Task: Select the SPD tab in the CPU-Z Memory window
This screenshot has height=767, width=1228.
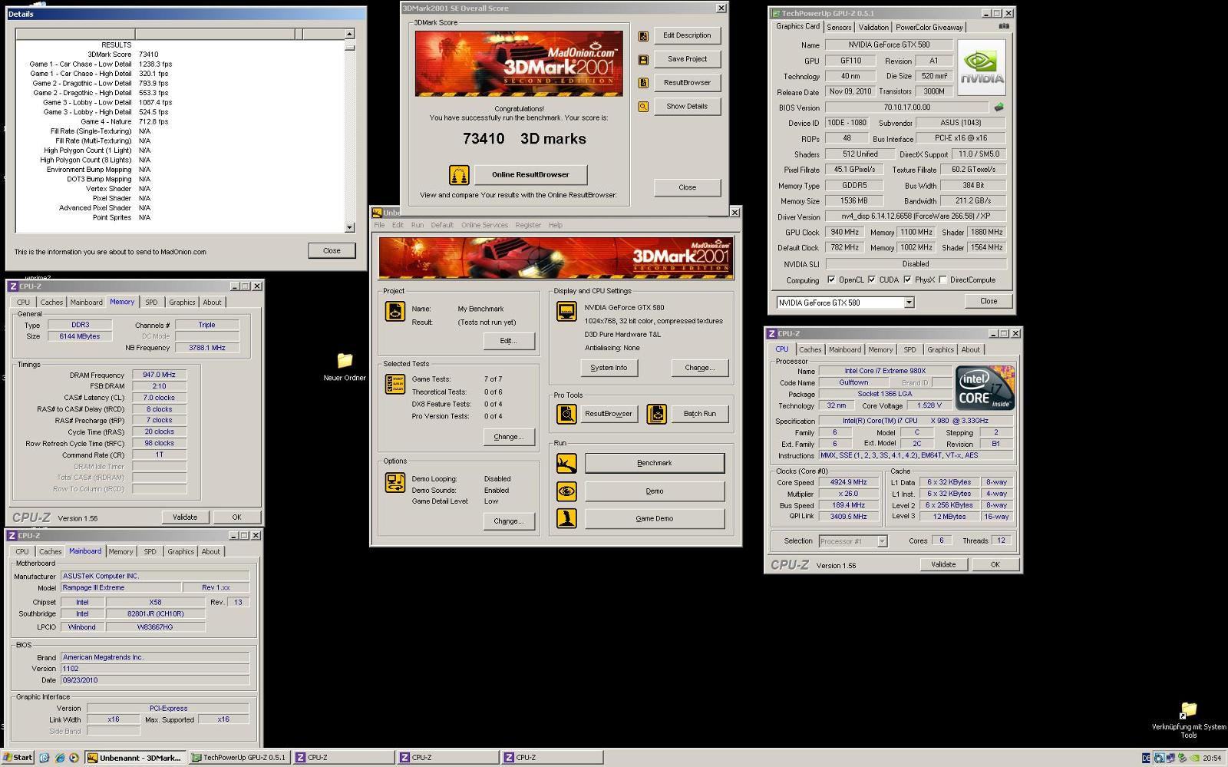Action: pyautogui.click(x=151, y=303)
